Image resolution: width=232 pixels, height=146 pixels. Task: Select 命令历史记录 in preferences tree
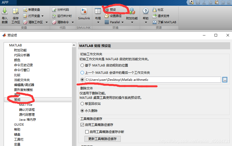point(23,65)
